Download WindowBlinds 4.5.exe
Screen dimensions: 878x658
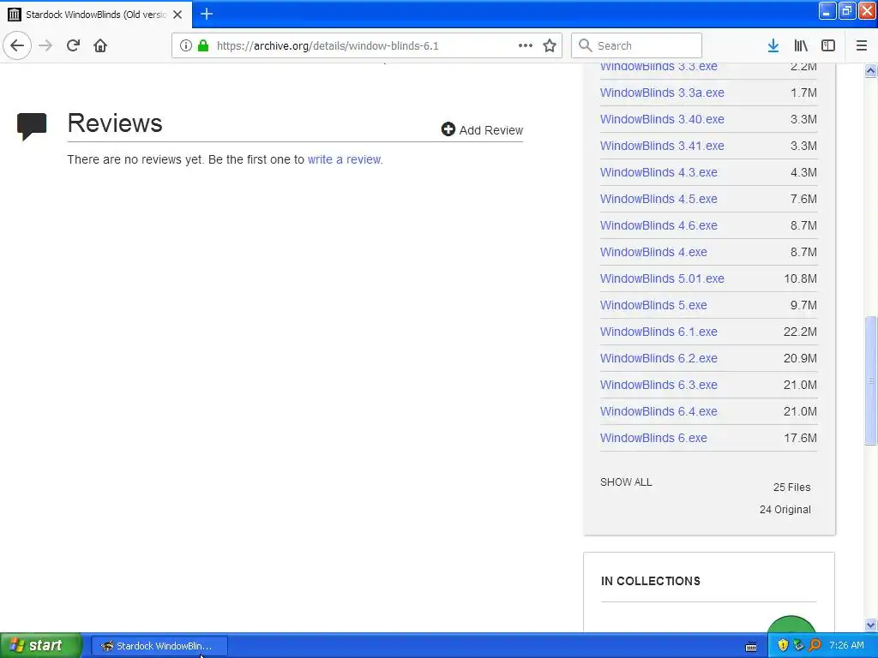tap(658, 199)
